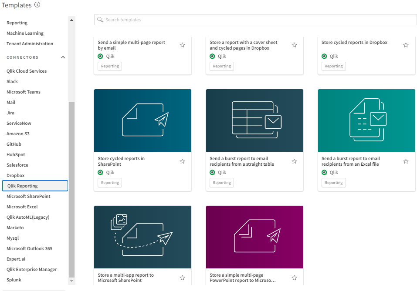
Task: Open the Slack connector filter
Action: 12,81
